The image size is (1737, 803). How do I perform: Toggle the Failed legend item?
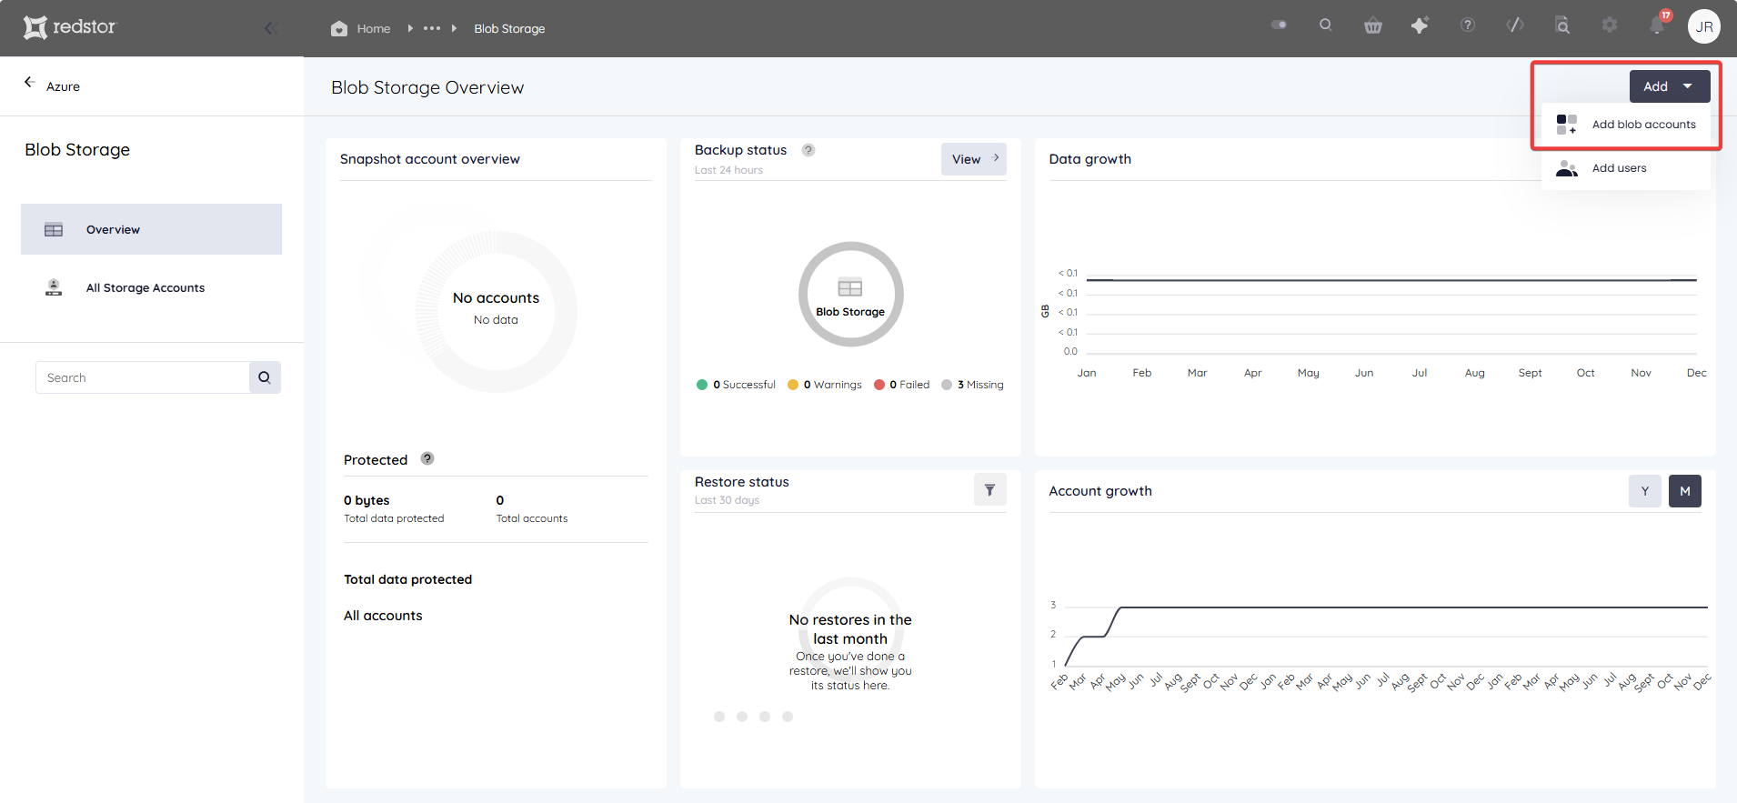click(x=901, y=385)
